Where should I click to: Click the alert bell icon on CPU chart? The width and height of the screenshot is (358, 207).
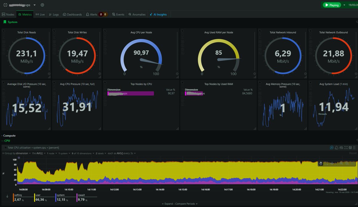[337, 148]
